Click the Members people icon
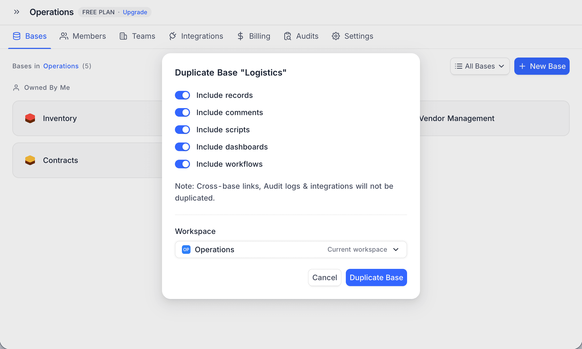582x349 pixels. pos(64,36)
